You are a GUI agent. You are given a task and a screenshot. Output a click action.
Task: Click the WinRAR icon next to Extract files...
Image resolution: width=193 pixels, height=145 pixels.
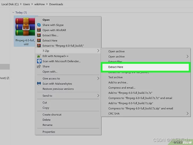pos(39,35)
